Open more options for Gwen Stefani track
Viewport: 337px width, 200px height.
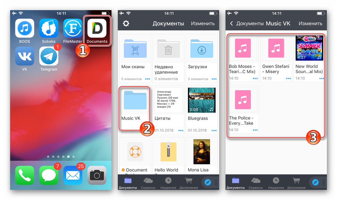click(x=289, y=78)
